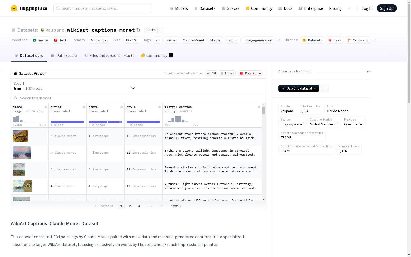The width and height of the screenshot is (411, 257).
Task: Open the Enterprise page
Action: click(311, 8)
